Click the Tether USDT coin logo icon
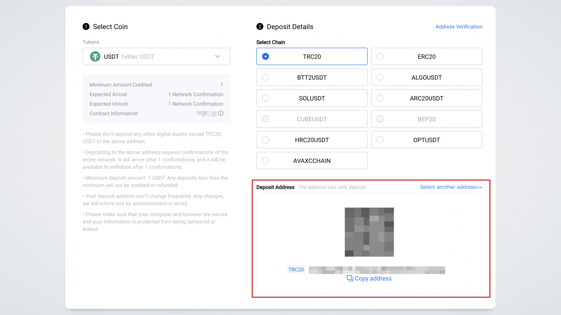Screen dimensions: 561x315 tap(95, 57)
